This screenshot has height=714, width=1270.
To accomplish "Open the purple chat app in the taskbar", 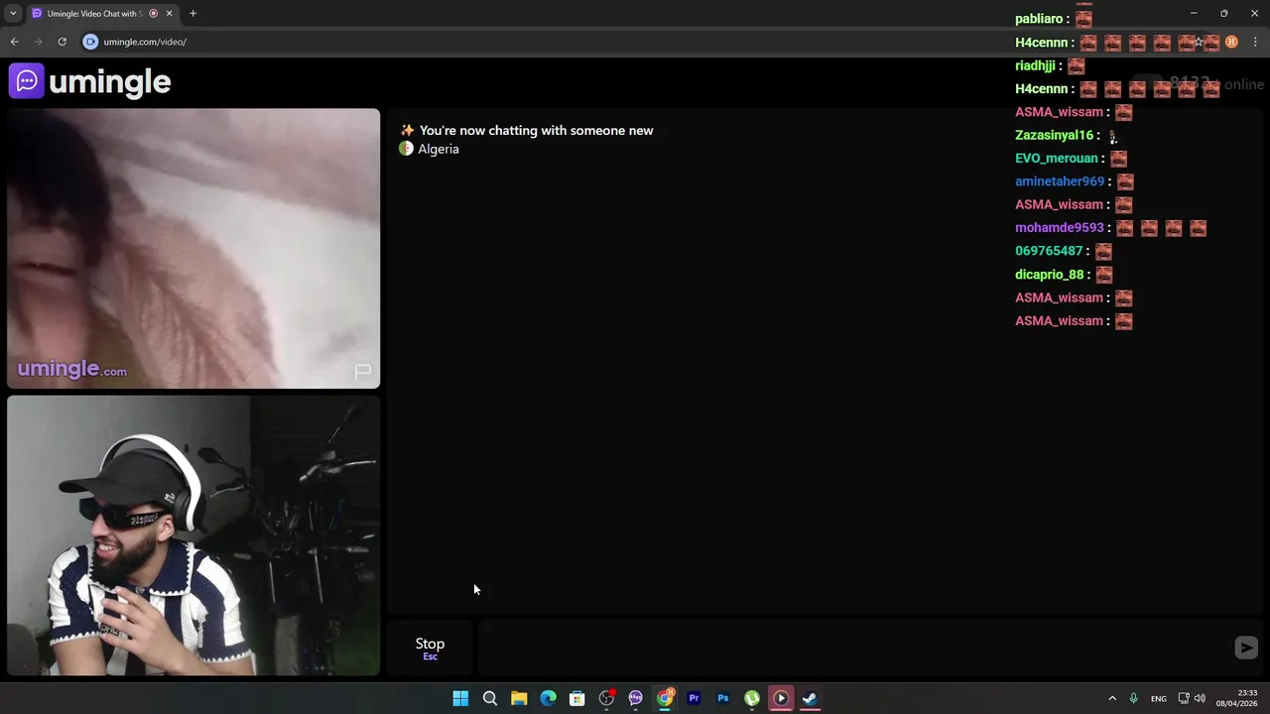I will tap(635, 698).
